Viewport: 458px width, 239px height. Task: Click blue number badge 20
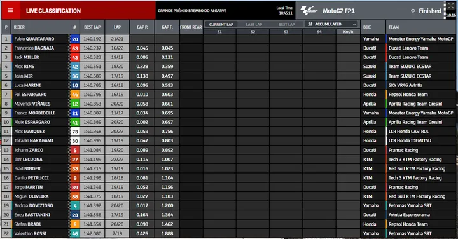click(x=75, y=39)
